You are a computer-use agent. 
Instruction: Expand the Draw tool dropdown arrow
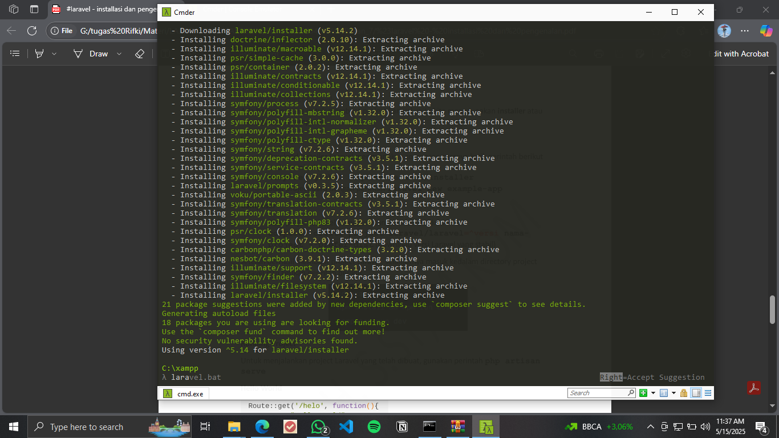click(119, 54)
